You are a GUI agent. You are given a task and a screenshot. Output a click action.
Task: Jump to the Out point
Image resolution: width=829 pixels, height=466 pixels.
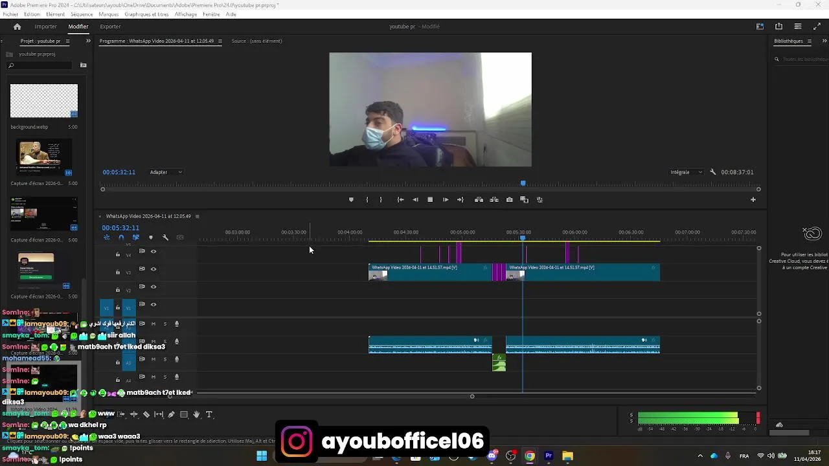[460, 199]
